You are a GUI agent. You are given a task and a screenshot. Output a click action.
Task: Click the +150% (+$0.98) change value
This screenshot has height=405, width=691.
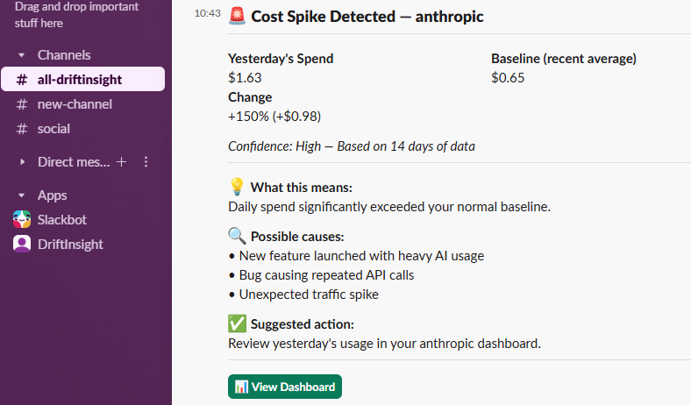click(274, 117)
